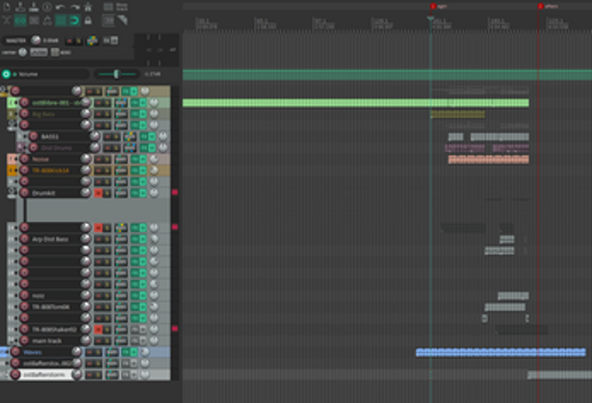Open the project settings clock icon
Viewport: 592px width, 403px height.
[x=47, y=7]
